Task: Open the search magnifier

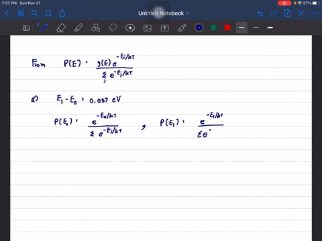Action: 34,13
